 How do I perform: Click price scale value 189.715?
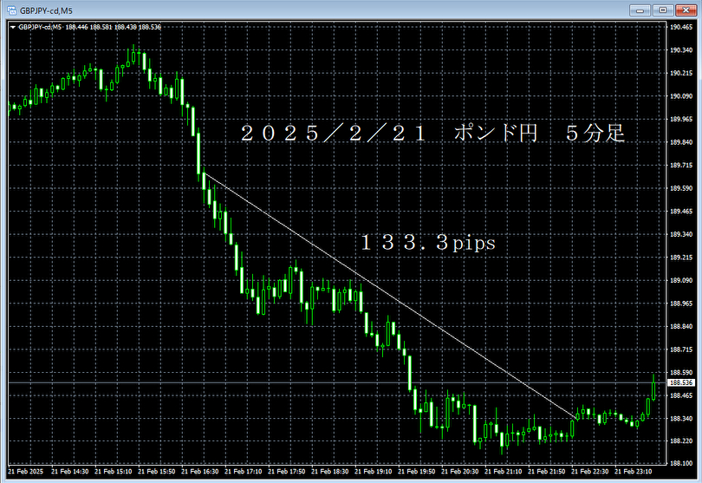tap(681, 166)
